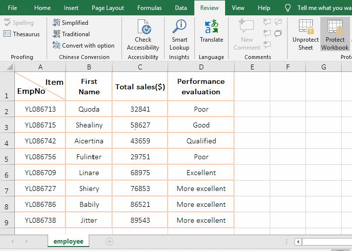Select column D header
This screenshot has width=352, height=251.
(x=201, y=67)
